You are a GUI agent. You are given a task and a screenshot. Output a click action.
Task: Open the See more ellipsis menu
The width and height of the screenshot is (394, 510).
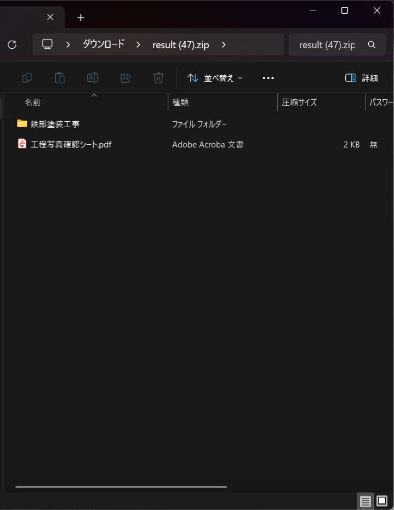pyautogui.click(x=268, y=78)
